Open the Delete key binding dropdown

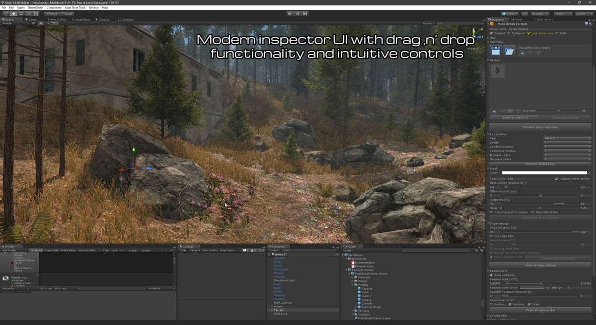(x=567, y=142)
